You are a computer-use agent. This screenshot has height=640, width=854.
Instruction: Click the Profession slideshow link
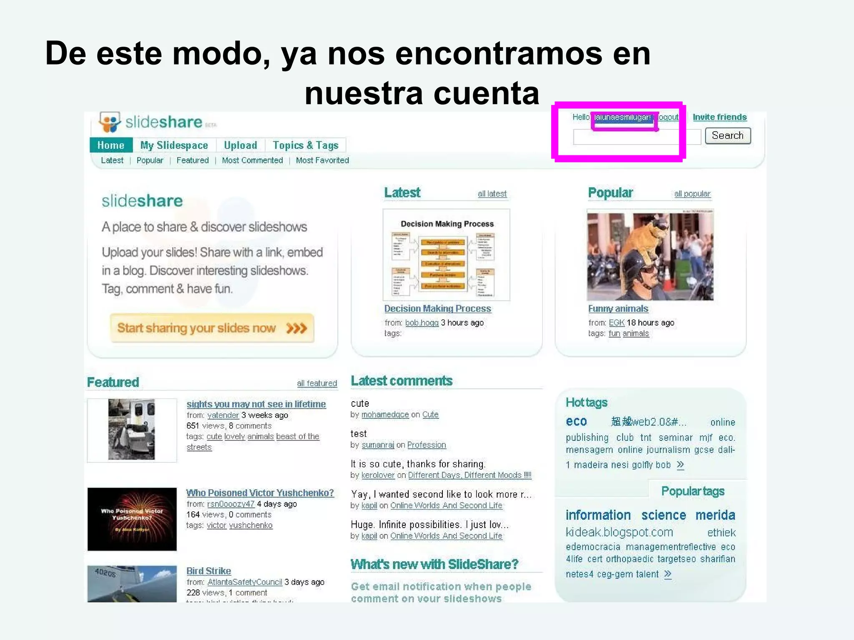pyautogui.click(x=427, y=445)
